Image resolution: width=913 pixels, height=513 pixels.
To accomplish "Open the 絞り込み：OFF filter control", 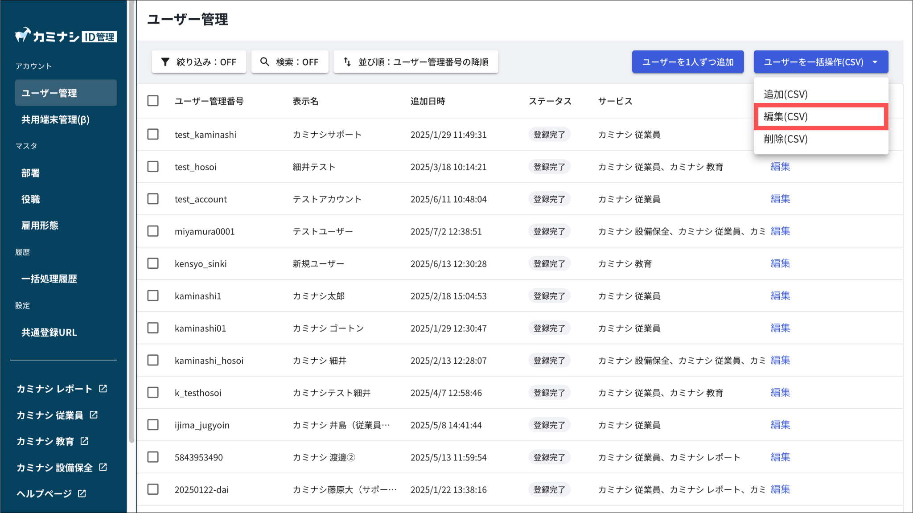I will click(199, 62).
